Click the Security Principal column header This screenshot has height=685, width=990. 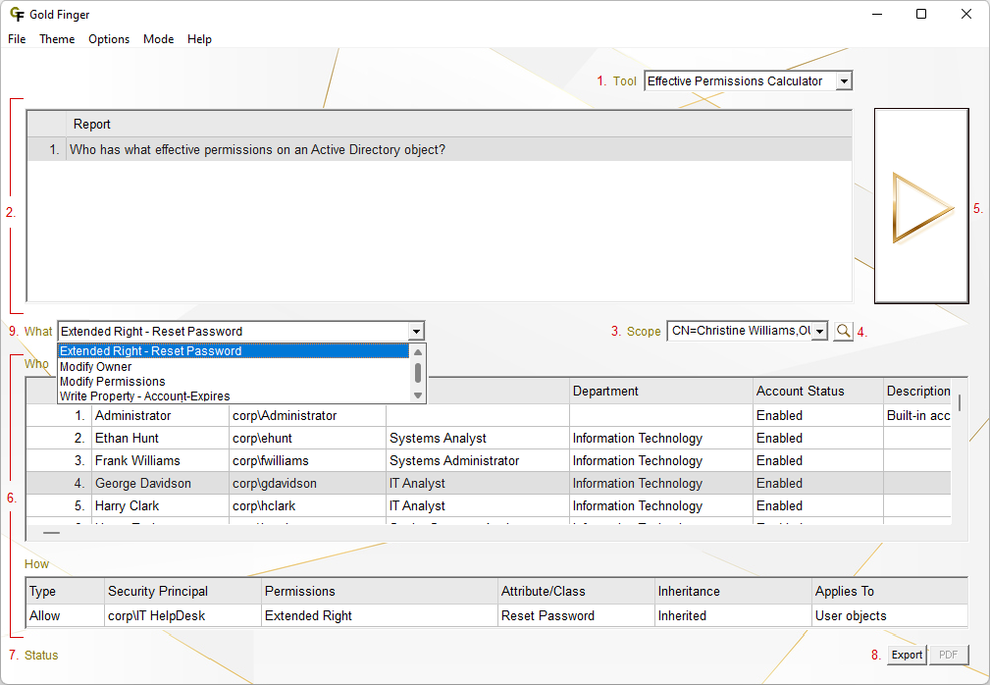coord(183,592)
